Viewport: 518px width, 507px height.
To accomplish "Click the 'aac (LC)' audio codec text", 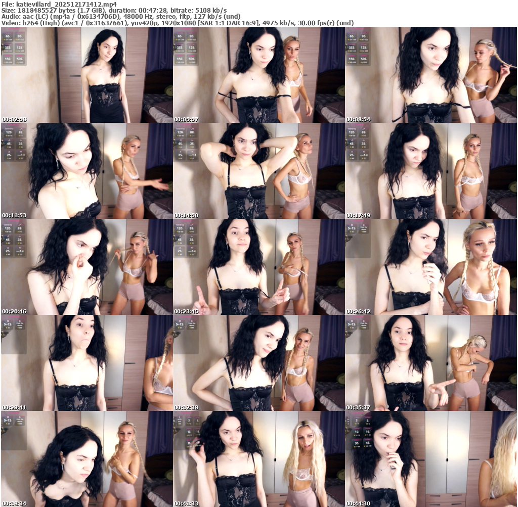I will [35, 17].
